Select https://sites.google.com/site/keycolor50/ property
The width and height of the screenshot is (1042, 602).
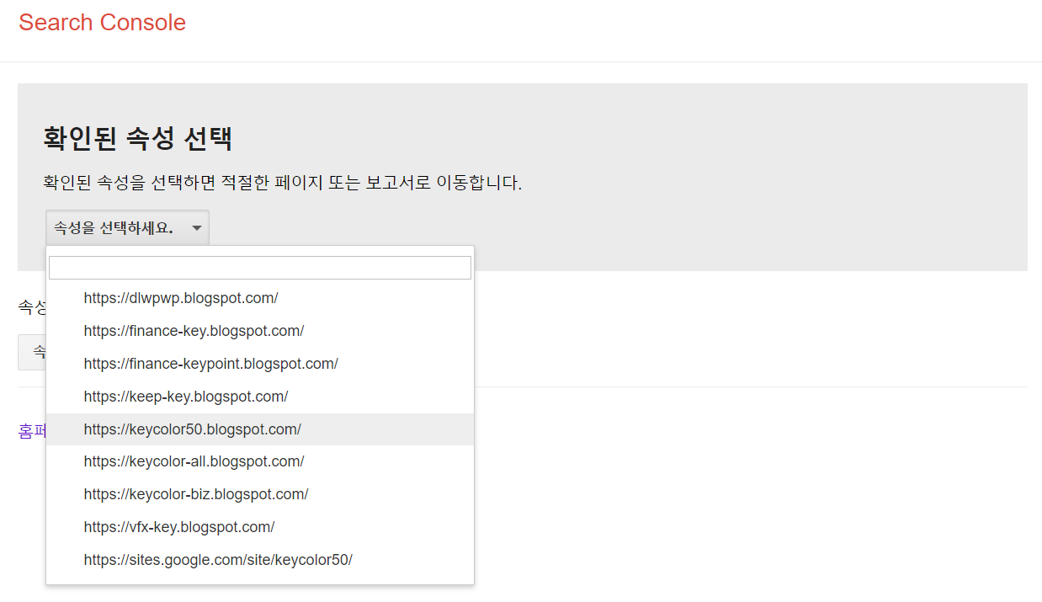pos(260,560)
